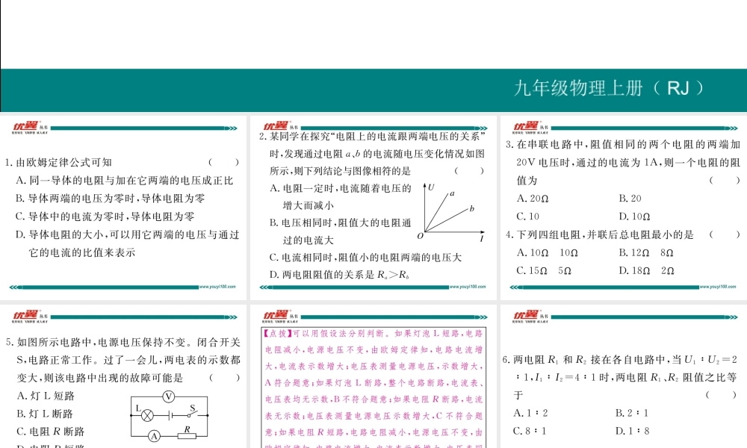Select the lamp symbol L in the circuit diagram

[x=147, y=416]
